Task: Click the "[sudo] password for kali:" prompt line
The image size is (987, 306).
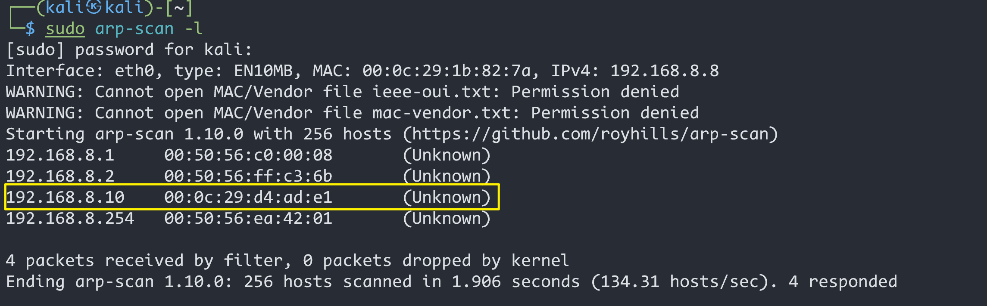Action: click(x=129, y=50)
